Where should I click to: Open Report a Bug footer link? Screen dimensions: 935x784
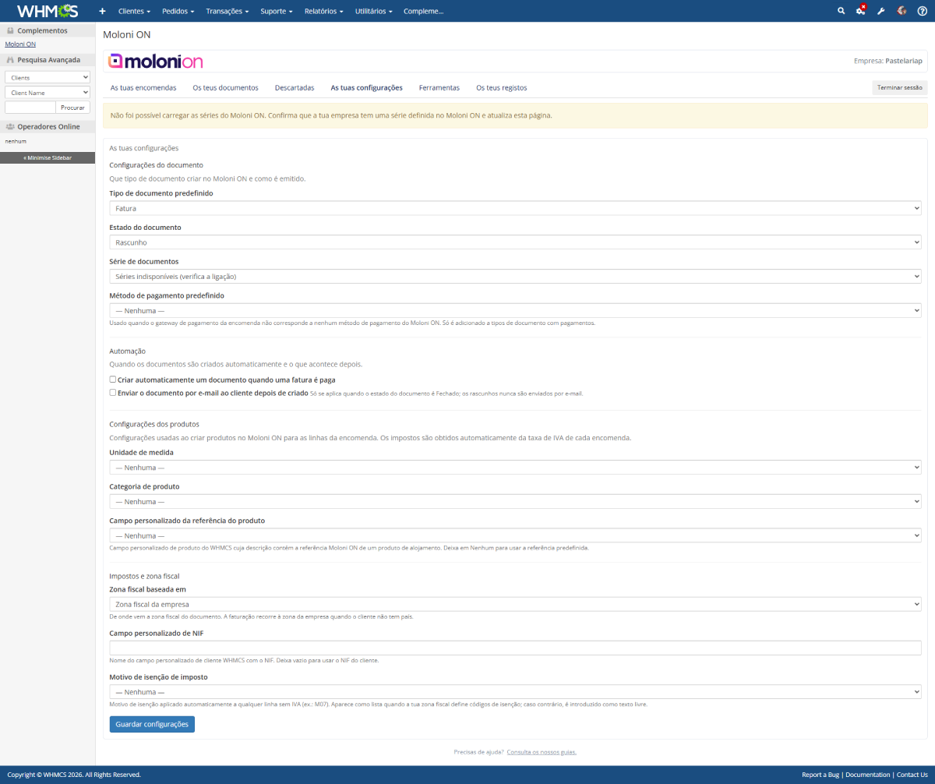tap(820, 775)
